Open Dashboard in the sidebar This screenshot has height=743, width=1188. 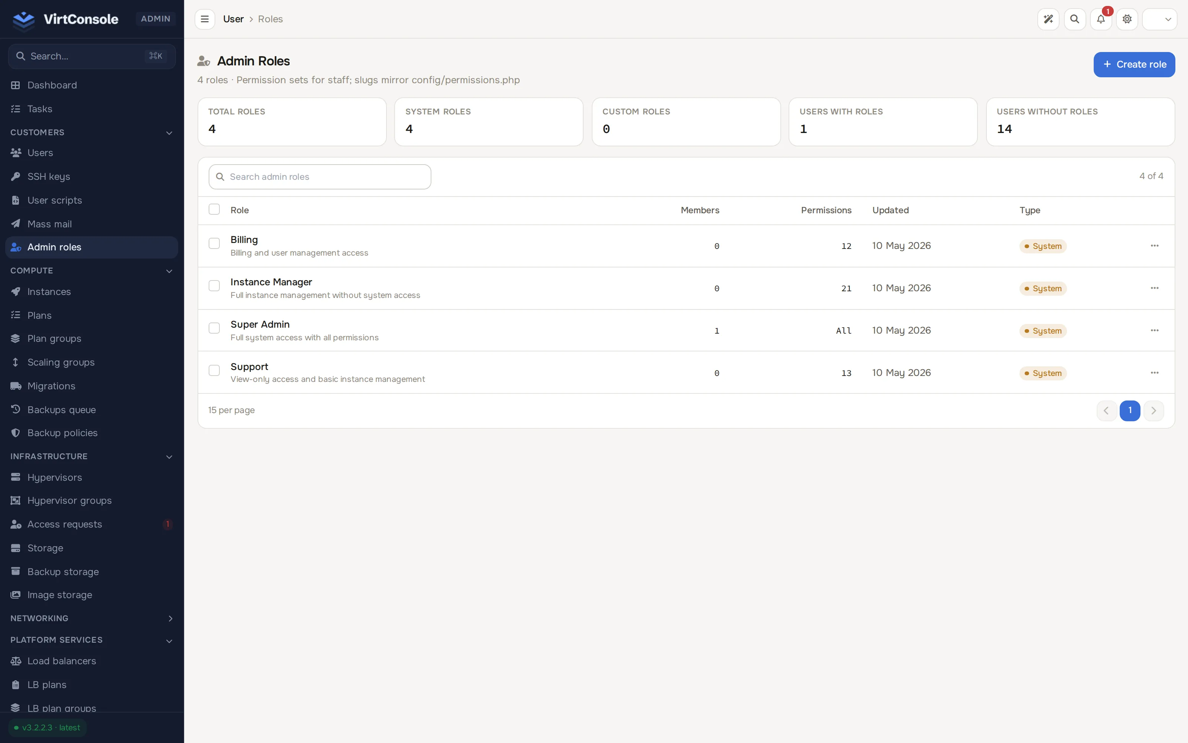tap(92, 85)
